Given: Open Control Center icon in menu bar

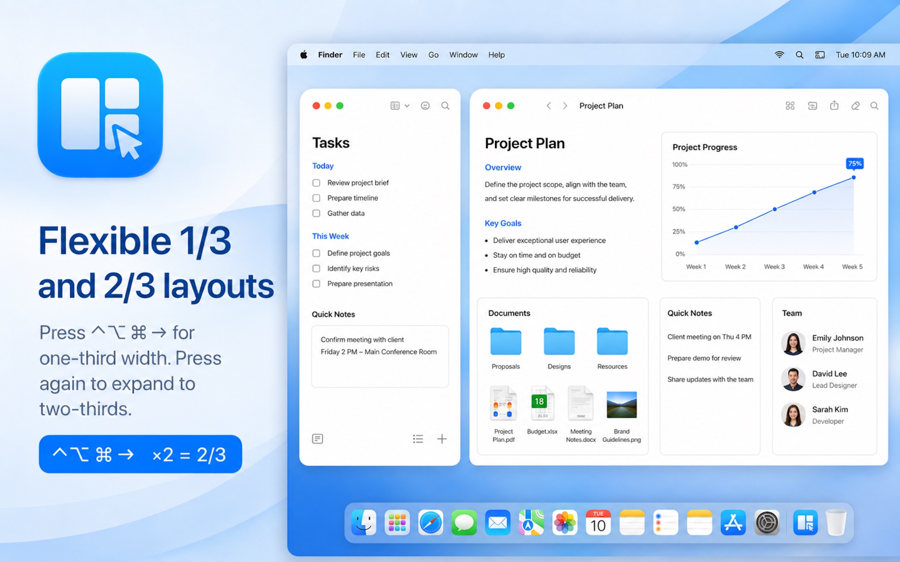Looking at the screenshot, I should click(820, 55).
